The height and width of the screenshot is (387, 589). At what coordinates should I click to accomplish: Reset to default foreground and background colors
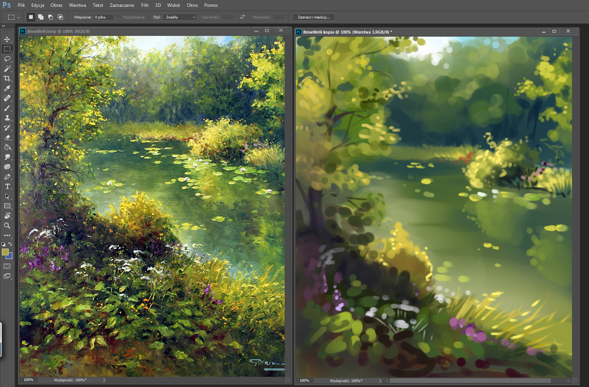pyautogui.click(x=3, y=244)
